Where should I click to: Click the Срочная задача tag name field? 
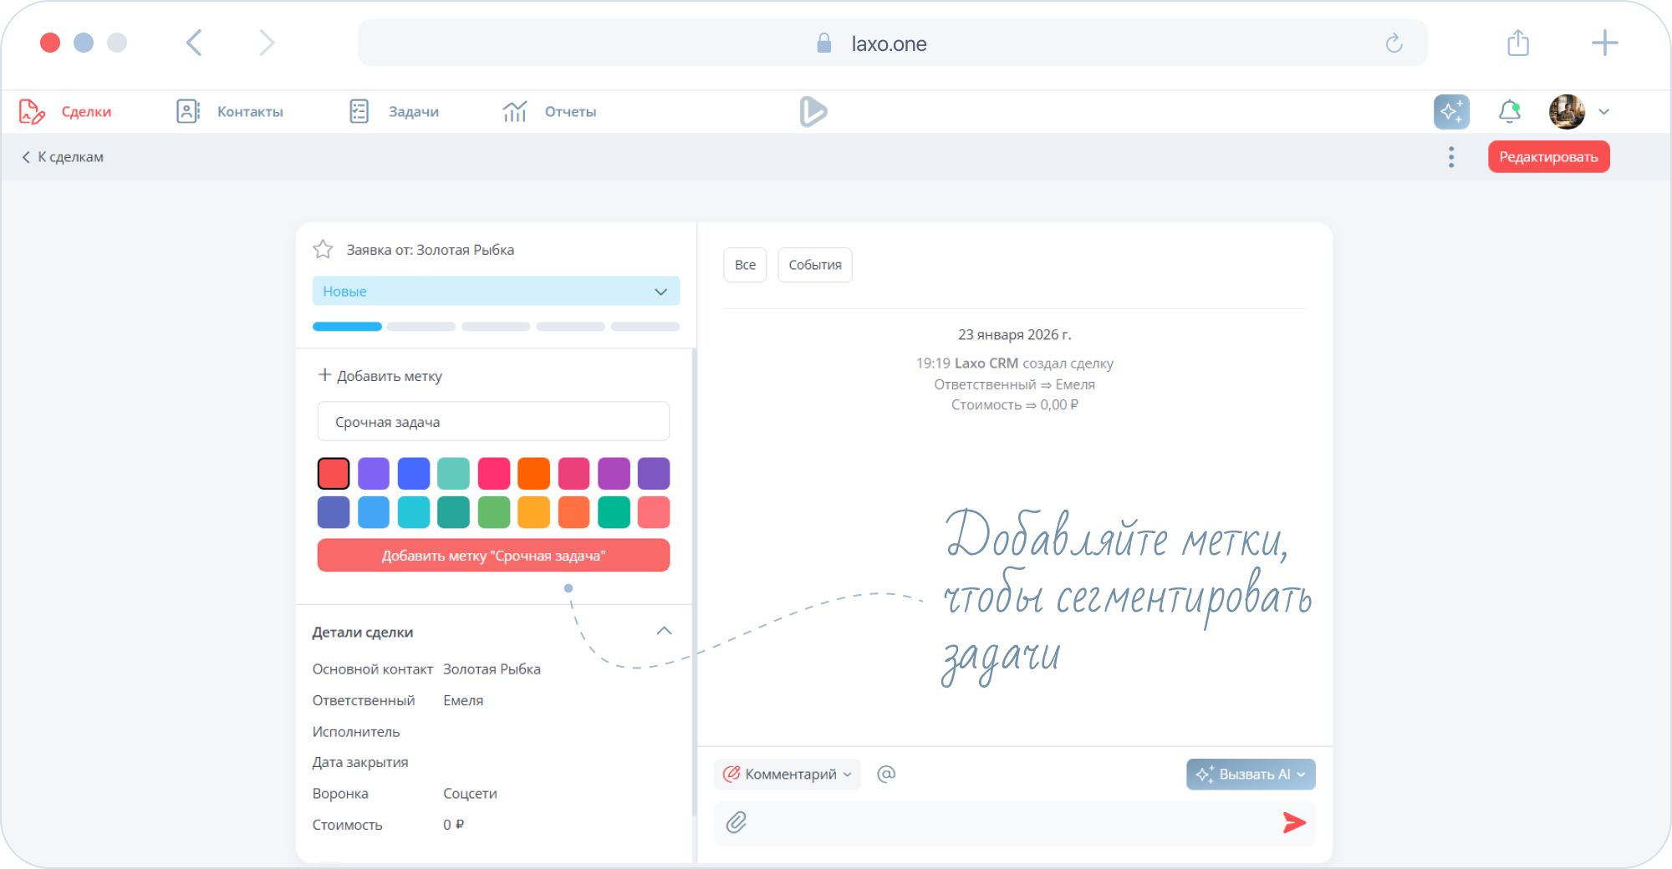point(493,422)
